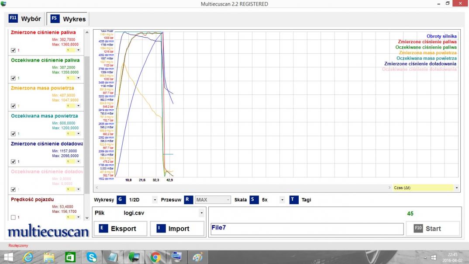Screen dimensions: 469x264
Task: Show hidden system tray icons
Action: pos(425,257)
